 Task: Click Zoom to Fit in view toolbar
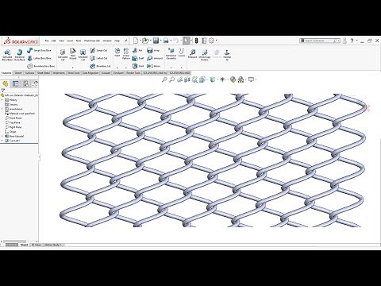pos(164,79)
